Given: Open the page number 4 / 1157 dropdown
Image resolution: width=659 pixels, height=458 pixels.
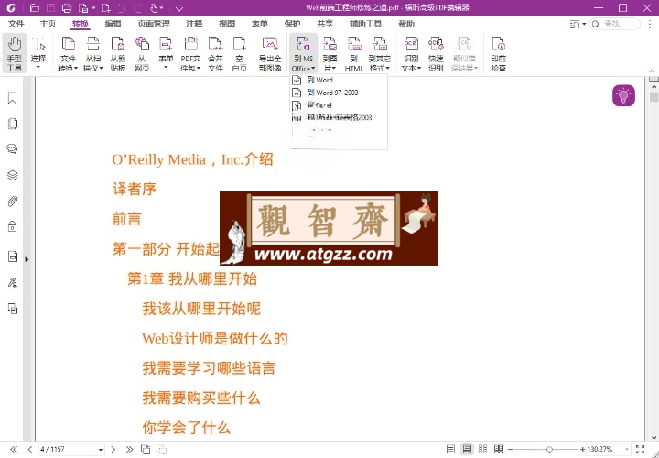Looking at the screenshot, I should tap(101, 450).
